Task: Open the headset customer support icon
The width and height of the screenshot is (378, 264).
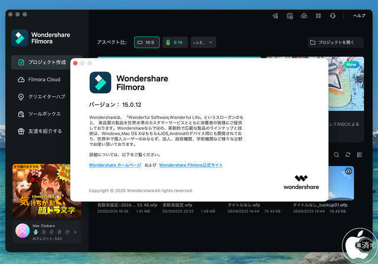Action: pos(334,15)
